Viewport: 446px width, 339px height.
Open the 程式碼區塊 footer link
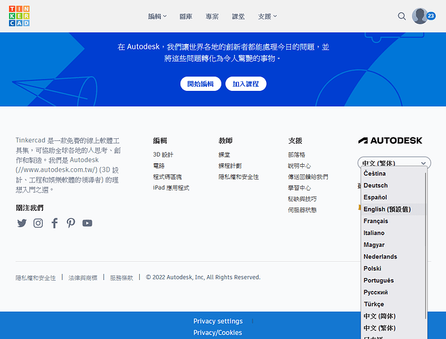[167, 177]
